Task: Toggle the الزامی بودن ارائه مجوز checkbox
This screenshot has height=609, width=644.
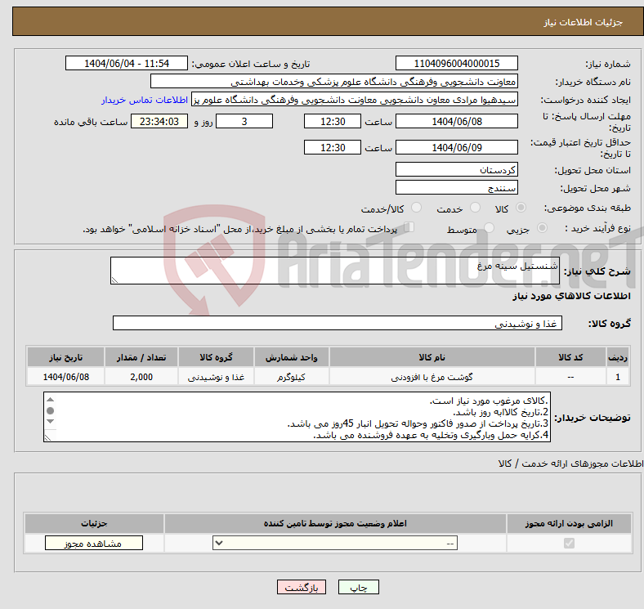Action: 570,544
